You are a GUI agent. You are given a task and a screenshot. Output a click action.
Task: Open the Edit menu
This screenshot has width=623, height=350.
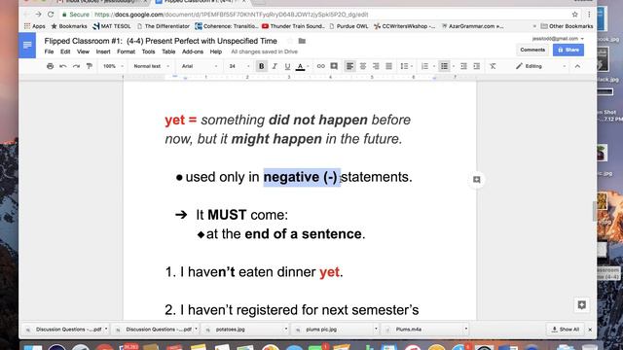point(65,52)
